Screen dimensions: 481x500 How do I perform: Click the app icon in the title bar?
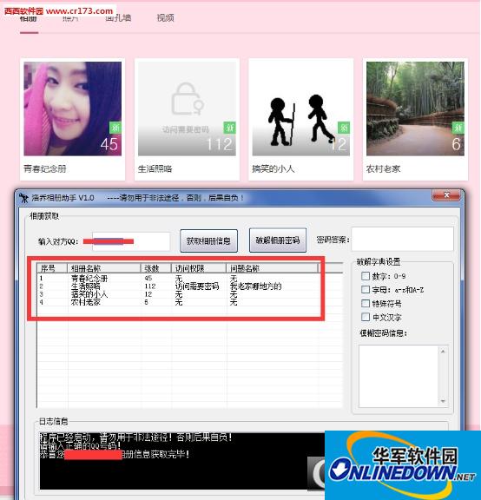(23, 198)
